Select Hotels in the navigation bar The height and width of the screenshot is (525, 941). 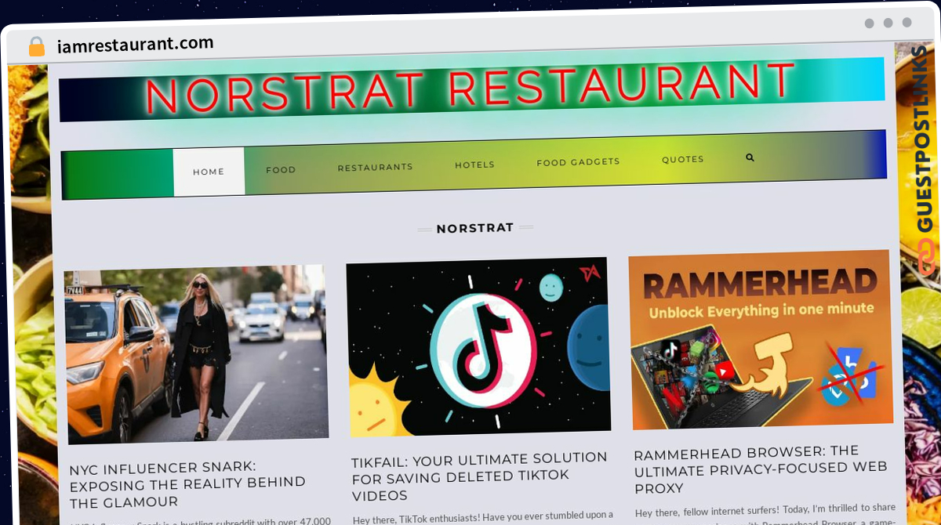click(474, 165)
